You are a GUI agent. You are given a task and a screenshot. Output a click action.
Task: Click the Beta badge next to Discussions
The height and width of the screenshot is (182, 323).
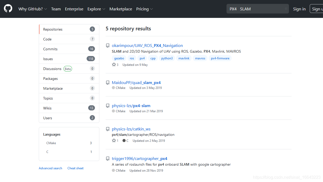68,69
